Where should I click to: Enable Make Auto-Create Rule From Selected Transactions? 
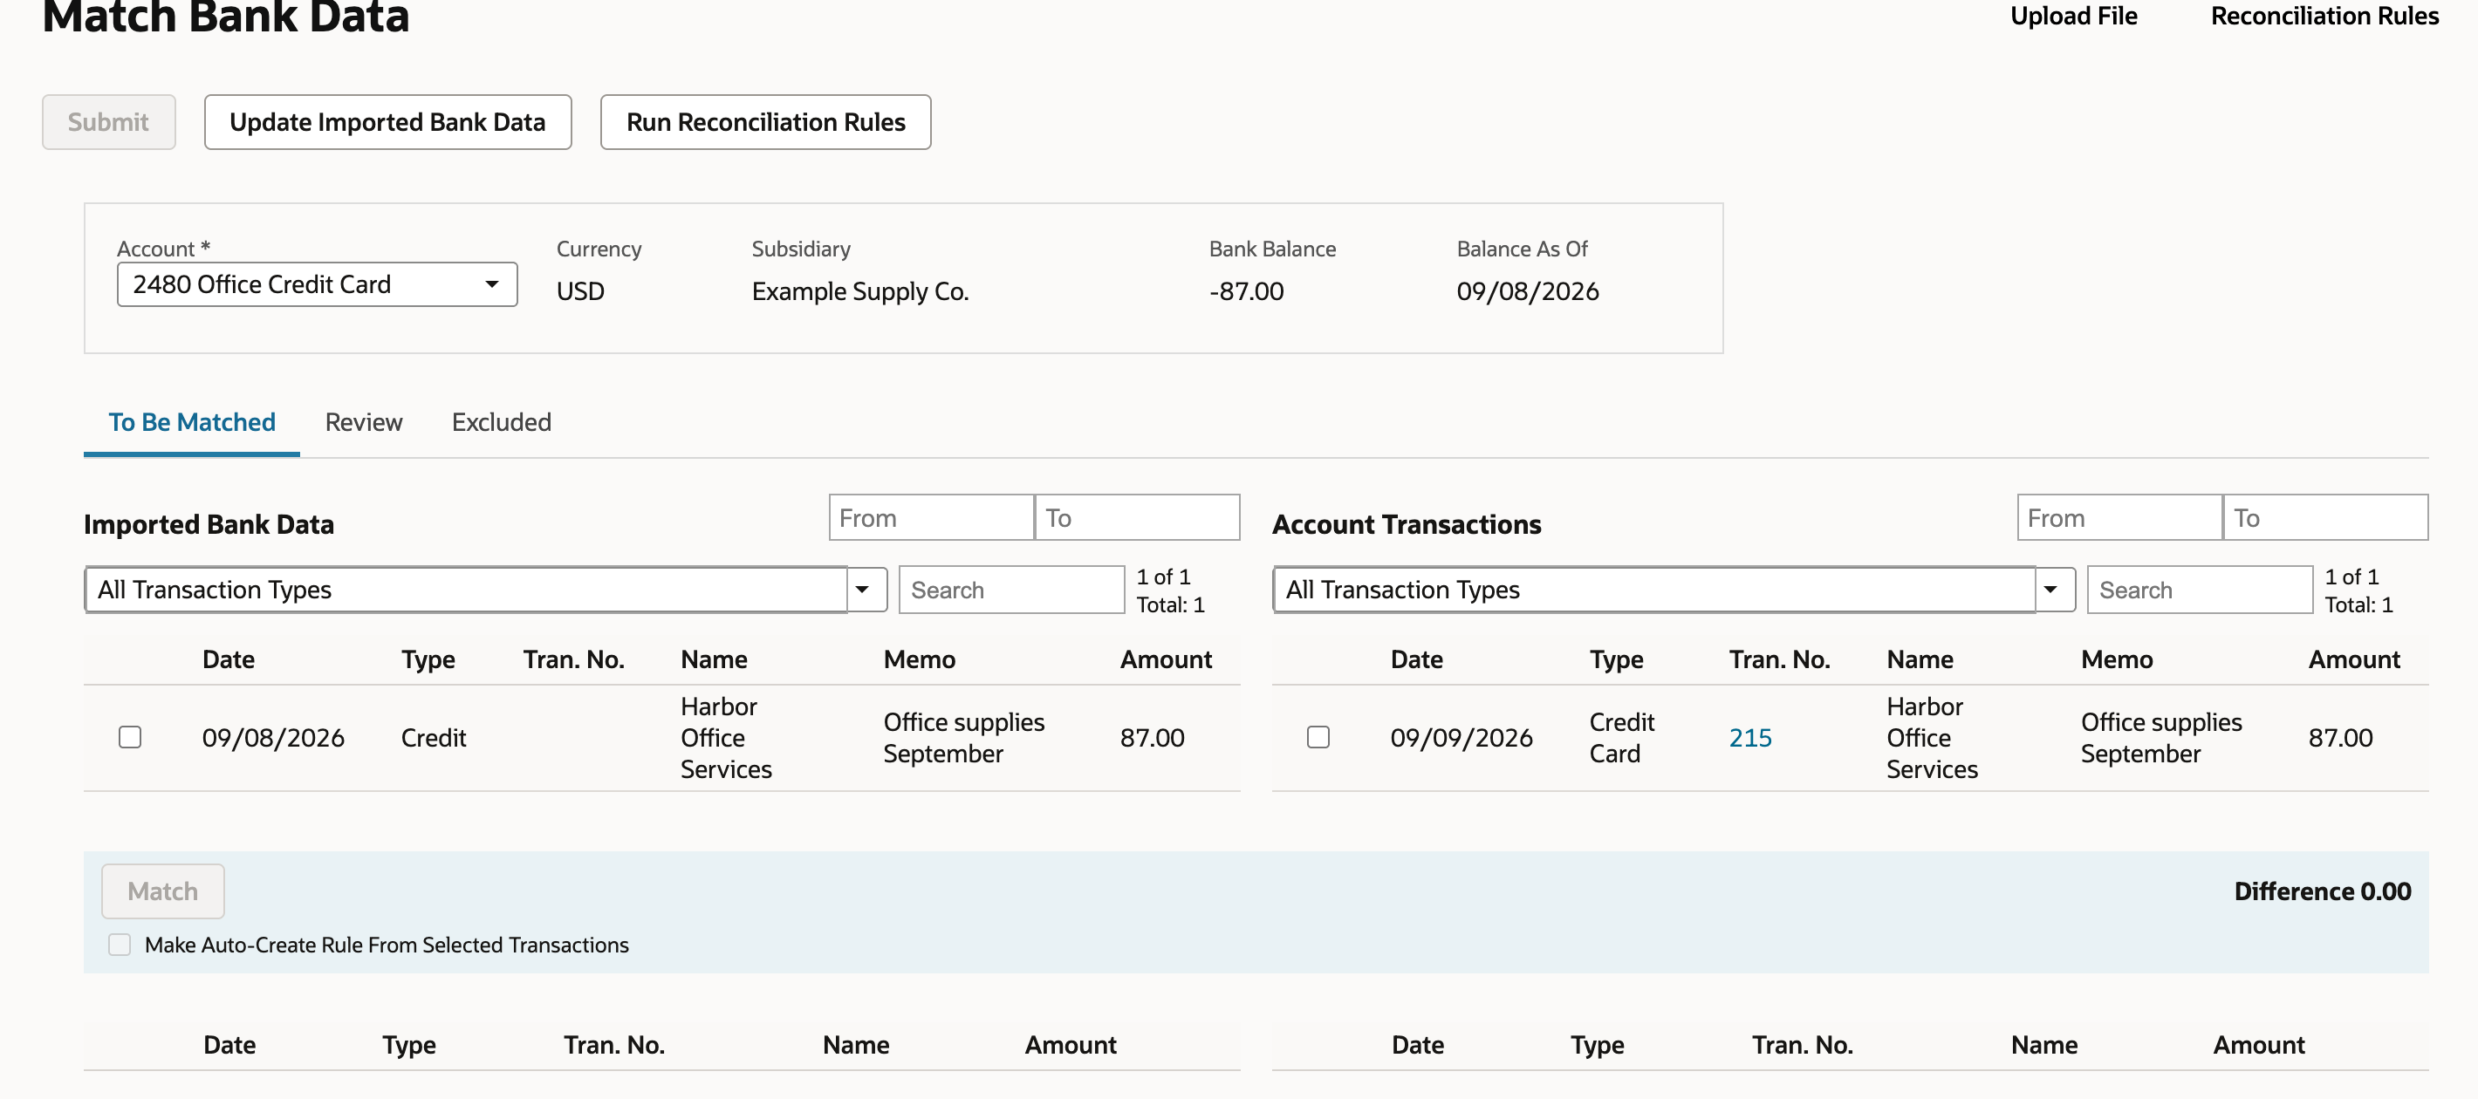coord(120,945)
